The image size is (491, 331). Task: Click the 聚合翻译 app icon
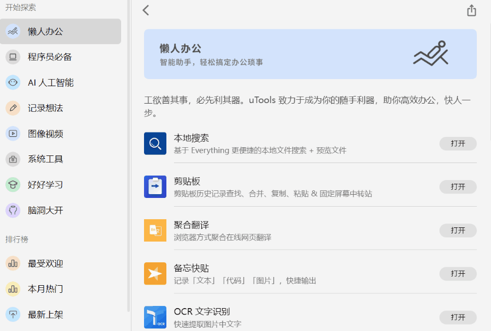(x=155, y=230)
